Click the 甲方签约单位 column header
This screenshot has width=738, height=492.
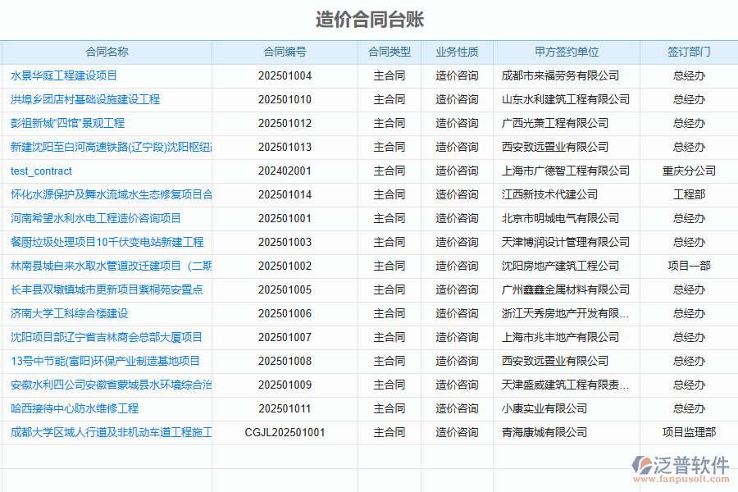click(x=567, y=52)
